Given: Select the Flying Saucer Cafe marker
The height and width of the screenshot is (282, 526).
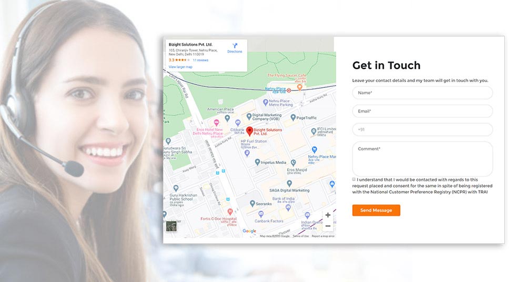Looking at the screenshot, I should (x=300, y=87).
